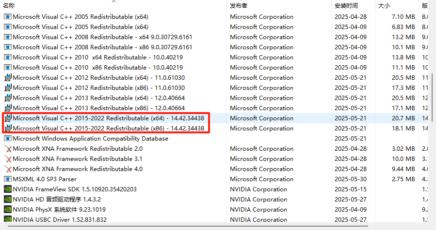Click NVIDIA HD 音频驱动程序 icon
The height and width of the screenshot is (230, 436).
pyautogui.click(x=8, y=200)
